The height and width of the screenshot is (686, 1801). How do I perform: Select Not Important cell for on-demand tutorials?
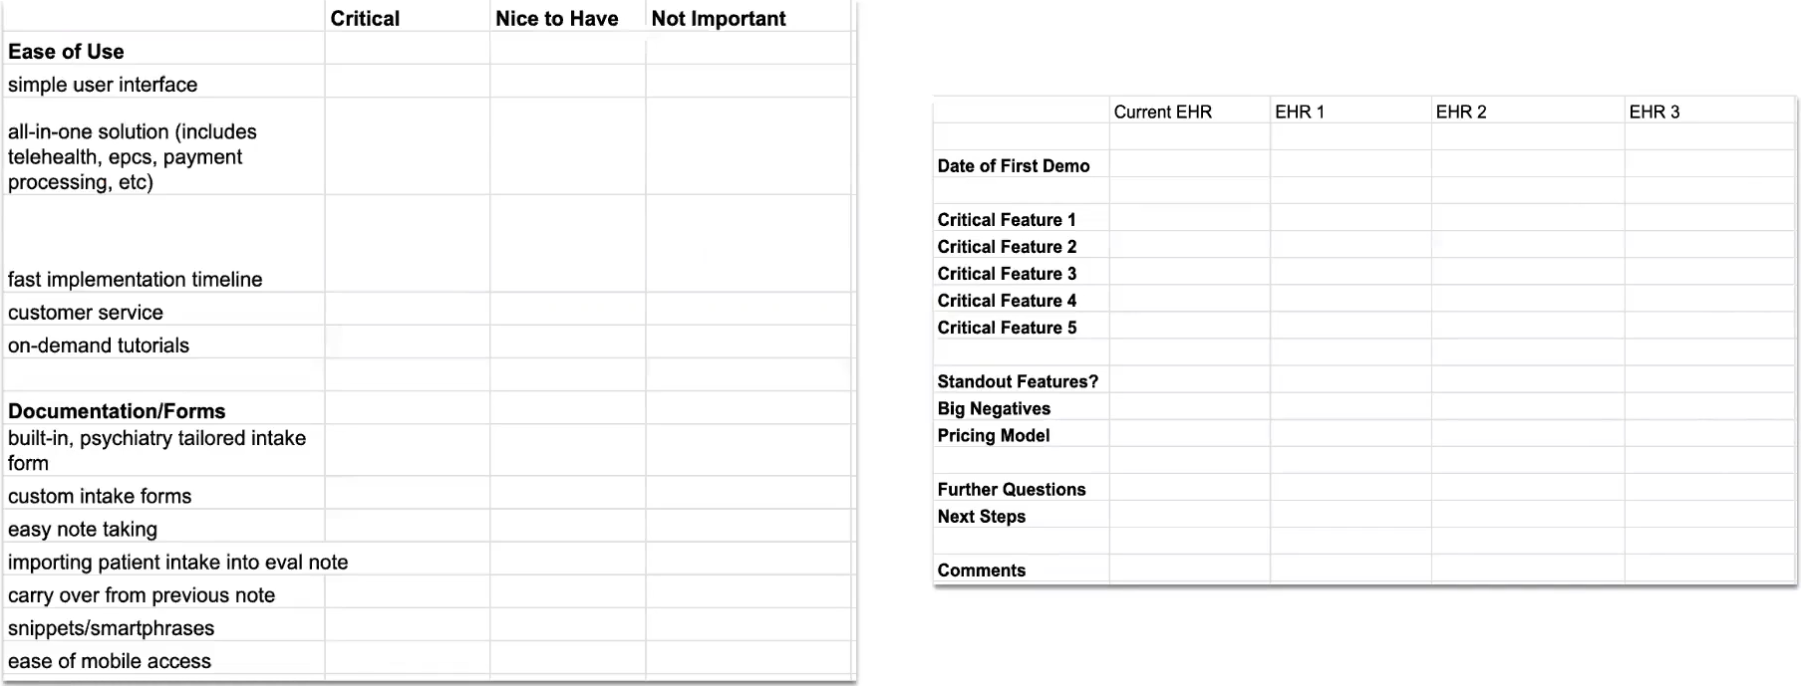[749, 345]
